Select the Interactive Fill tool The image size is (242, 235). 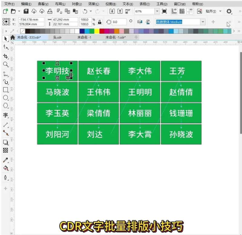5,168
